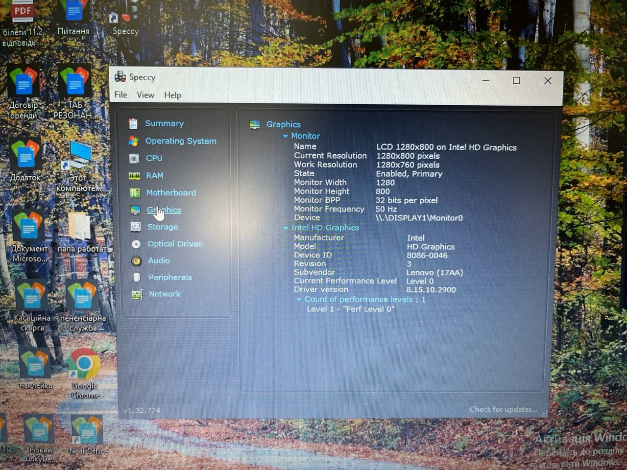Show the Motherboard section

click(x=171, y=193)
